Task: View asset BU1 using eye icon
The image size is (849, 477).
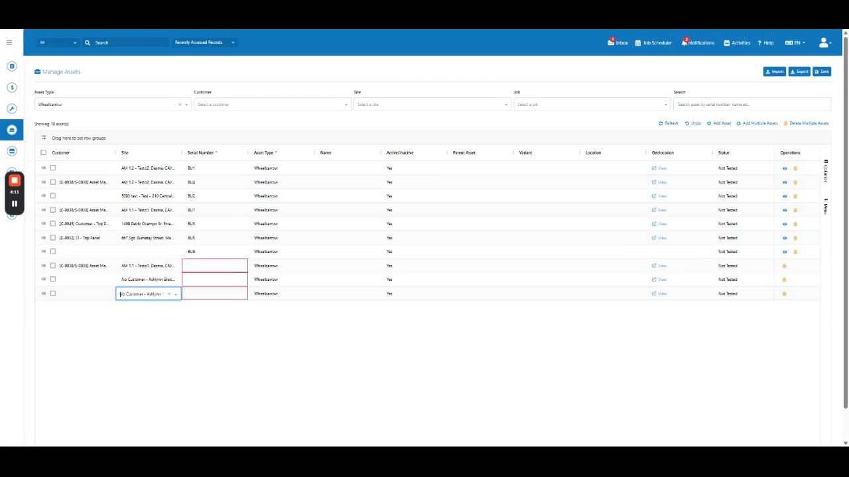Action: coord(785,168)
